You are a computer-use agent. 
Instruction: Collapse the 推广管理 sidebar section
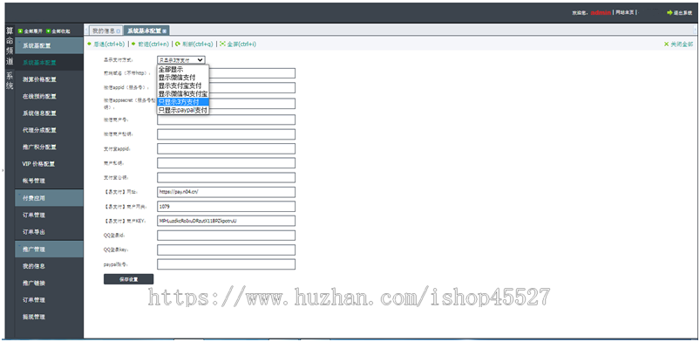click(49, 249)
